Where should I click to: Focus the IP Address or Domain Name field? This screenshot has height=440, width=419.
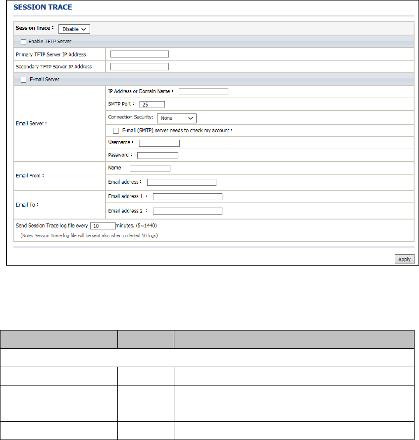(x=204, y=92)
